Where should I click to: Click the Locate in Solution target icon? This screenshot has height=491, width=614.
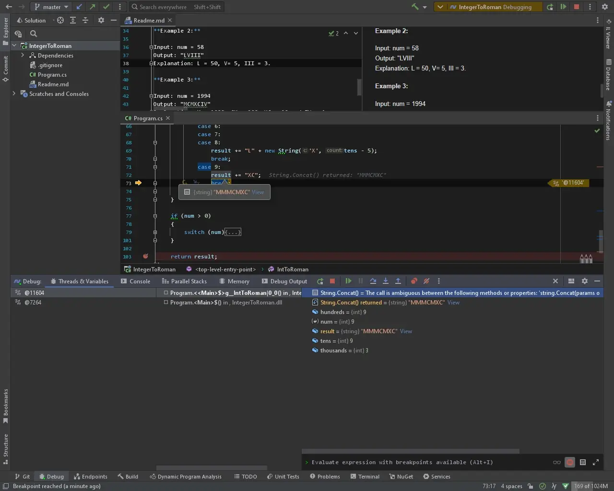click(x=60, y=20)
